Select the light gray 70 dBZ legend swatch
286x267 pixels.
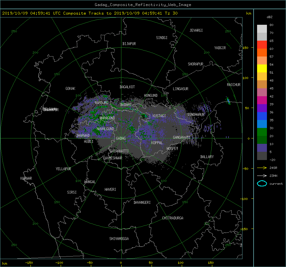pyautogui.click(x=262, y=29)
